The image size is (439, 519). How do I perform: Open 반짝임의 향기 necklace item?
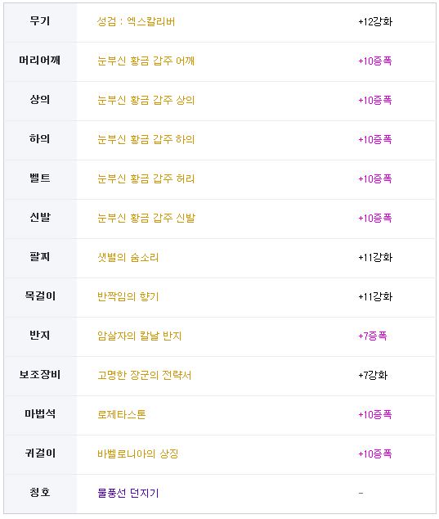pyautogui.click(x=128, y=296)
